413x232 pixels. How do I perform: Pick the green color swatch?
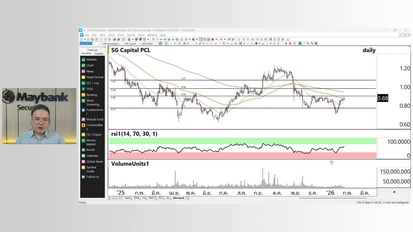[300, 43]
